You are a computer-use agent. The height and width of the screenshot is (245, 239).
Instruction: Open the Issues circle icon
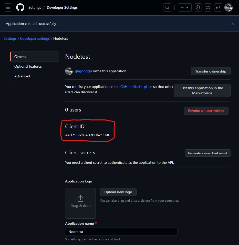coord(198,7)
